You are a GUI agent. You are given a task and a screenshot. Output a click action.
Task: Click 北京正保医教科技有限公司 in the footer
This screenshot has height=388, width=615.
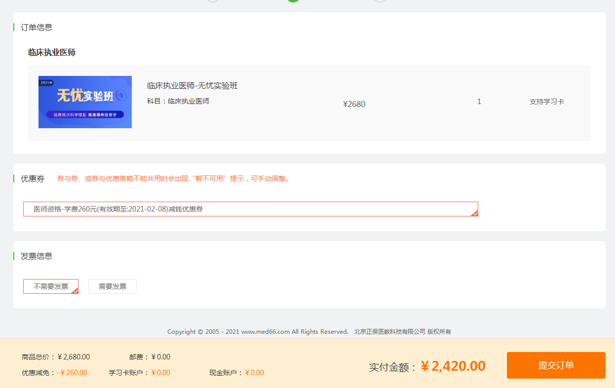389,332
